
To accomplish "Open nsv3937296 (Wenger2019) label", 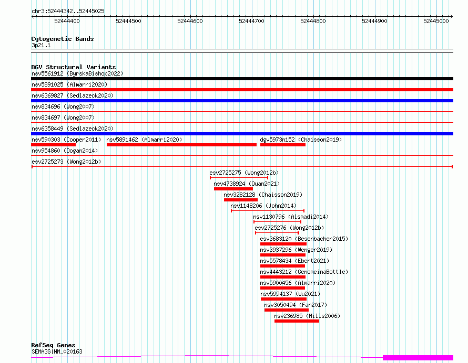I will (x=296, y=250).
